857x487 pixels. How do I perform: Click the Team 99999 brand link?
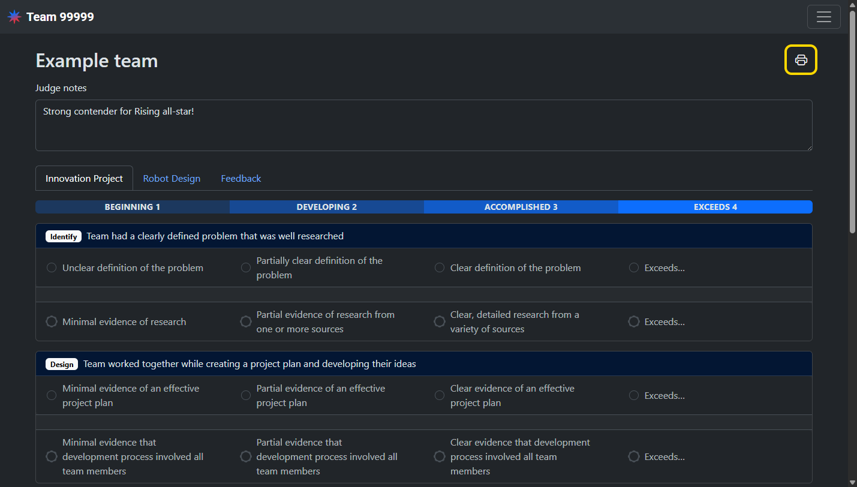[x=60, y=17]
